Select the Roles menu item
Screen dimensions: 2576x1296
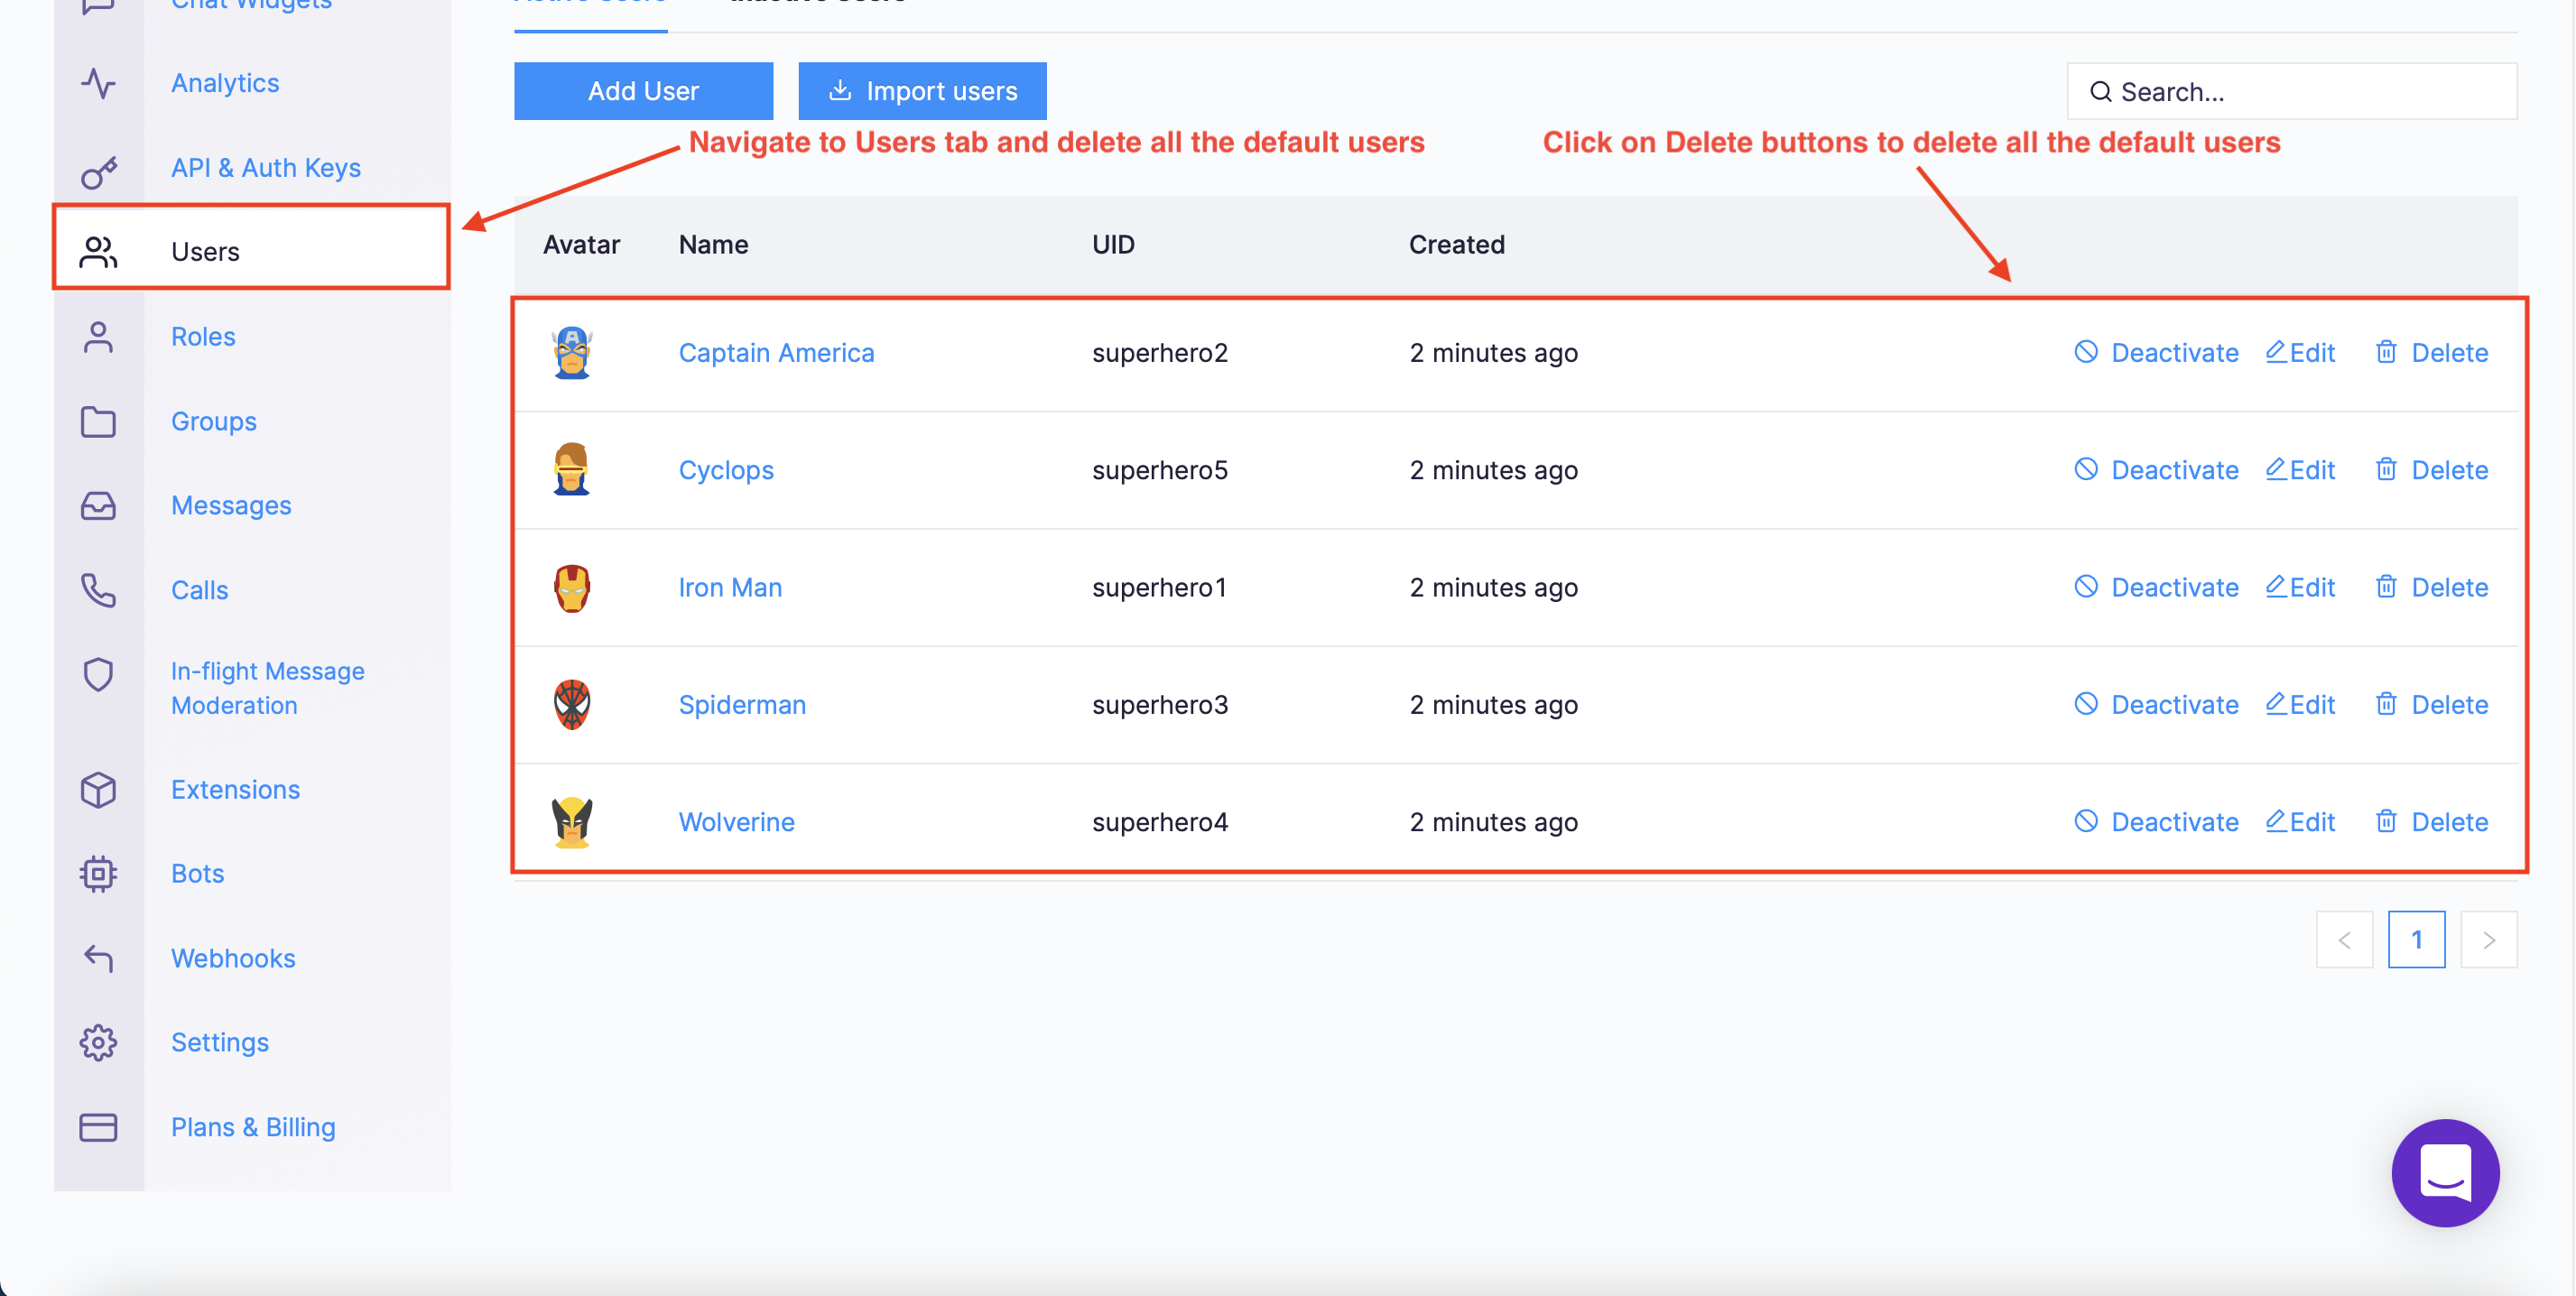click(203, 337)
